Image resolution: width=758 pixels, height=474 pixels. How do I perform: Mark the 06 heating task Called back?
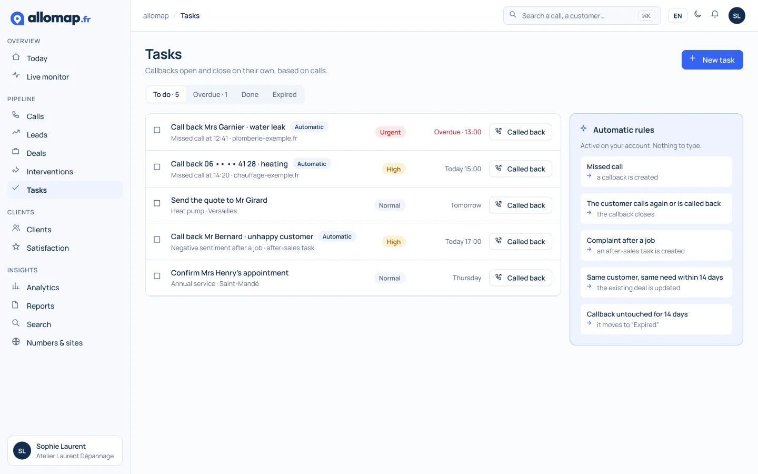pyautogui.click(x=521, y=169)
